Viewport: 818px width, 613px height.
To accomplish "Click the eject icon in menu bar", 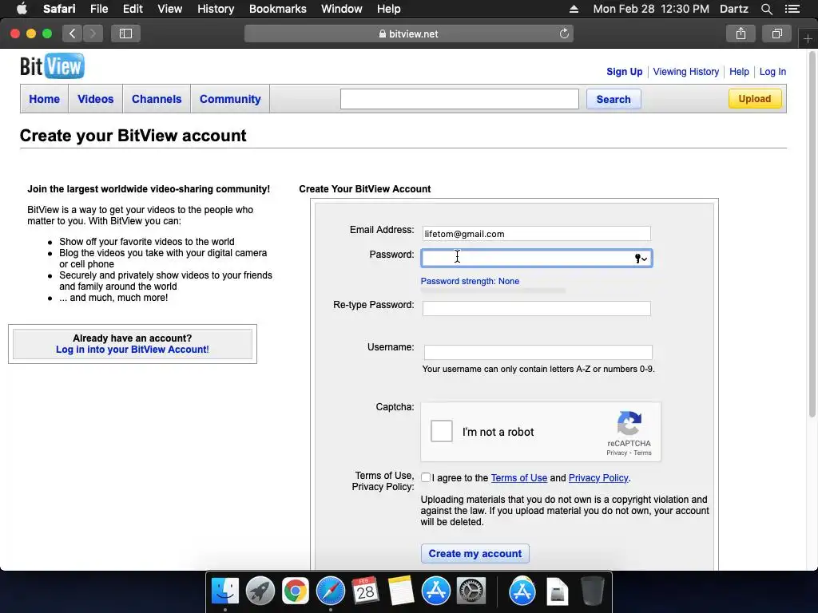I will [574, 9].
